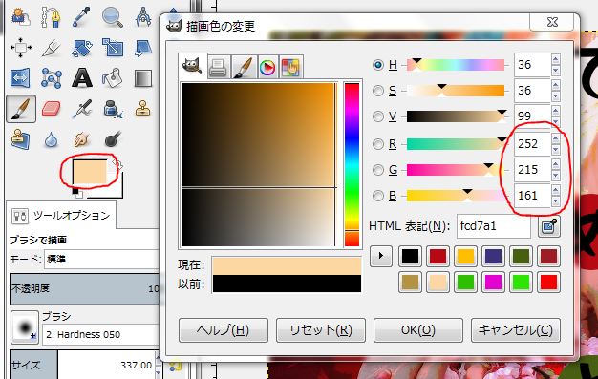Select the Blur/Sharpen droplet tool
Image resolution: width=598 pixels, height=379 pixels.
pos(51,139)
